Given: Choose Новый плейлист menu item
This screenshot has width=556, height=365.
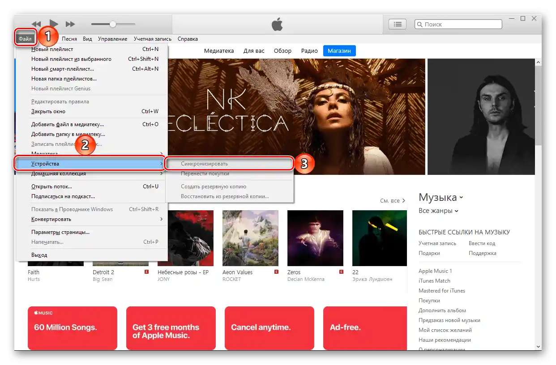Looking at the screenshot, I should point(92,49).
